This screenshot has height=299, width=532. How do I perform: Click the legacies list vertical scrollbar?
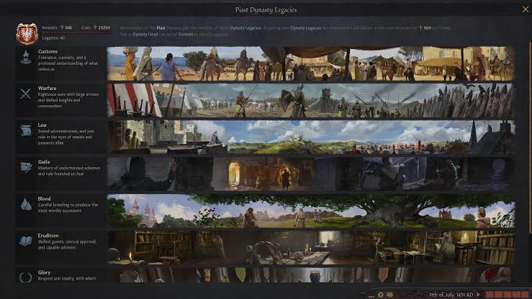(x=530, y=138)
